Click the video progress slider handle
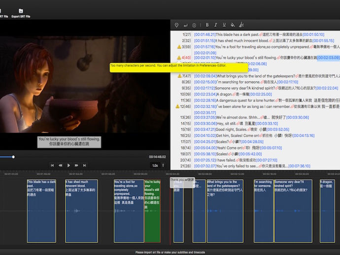Screen dimensions: 340x255 point(13,157)
